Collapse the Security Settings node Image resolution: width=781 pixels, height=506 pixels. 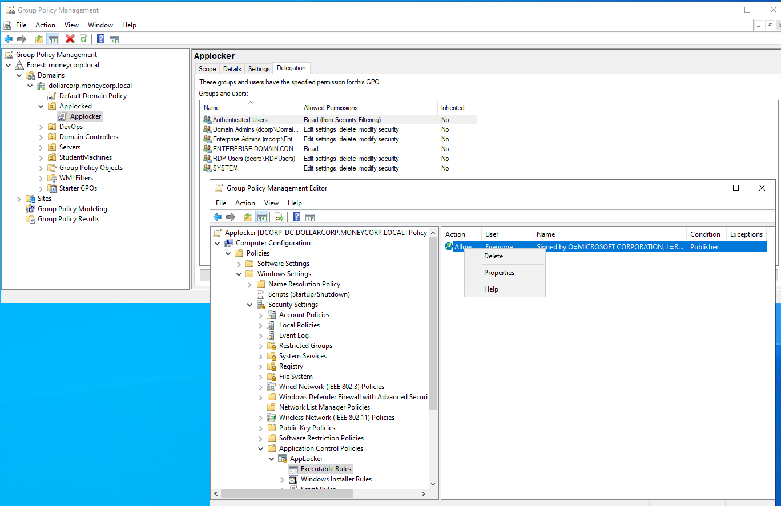(x=250, y=305)
